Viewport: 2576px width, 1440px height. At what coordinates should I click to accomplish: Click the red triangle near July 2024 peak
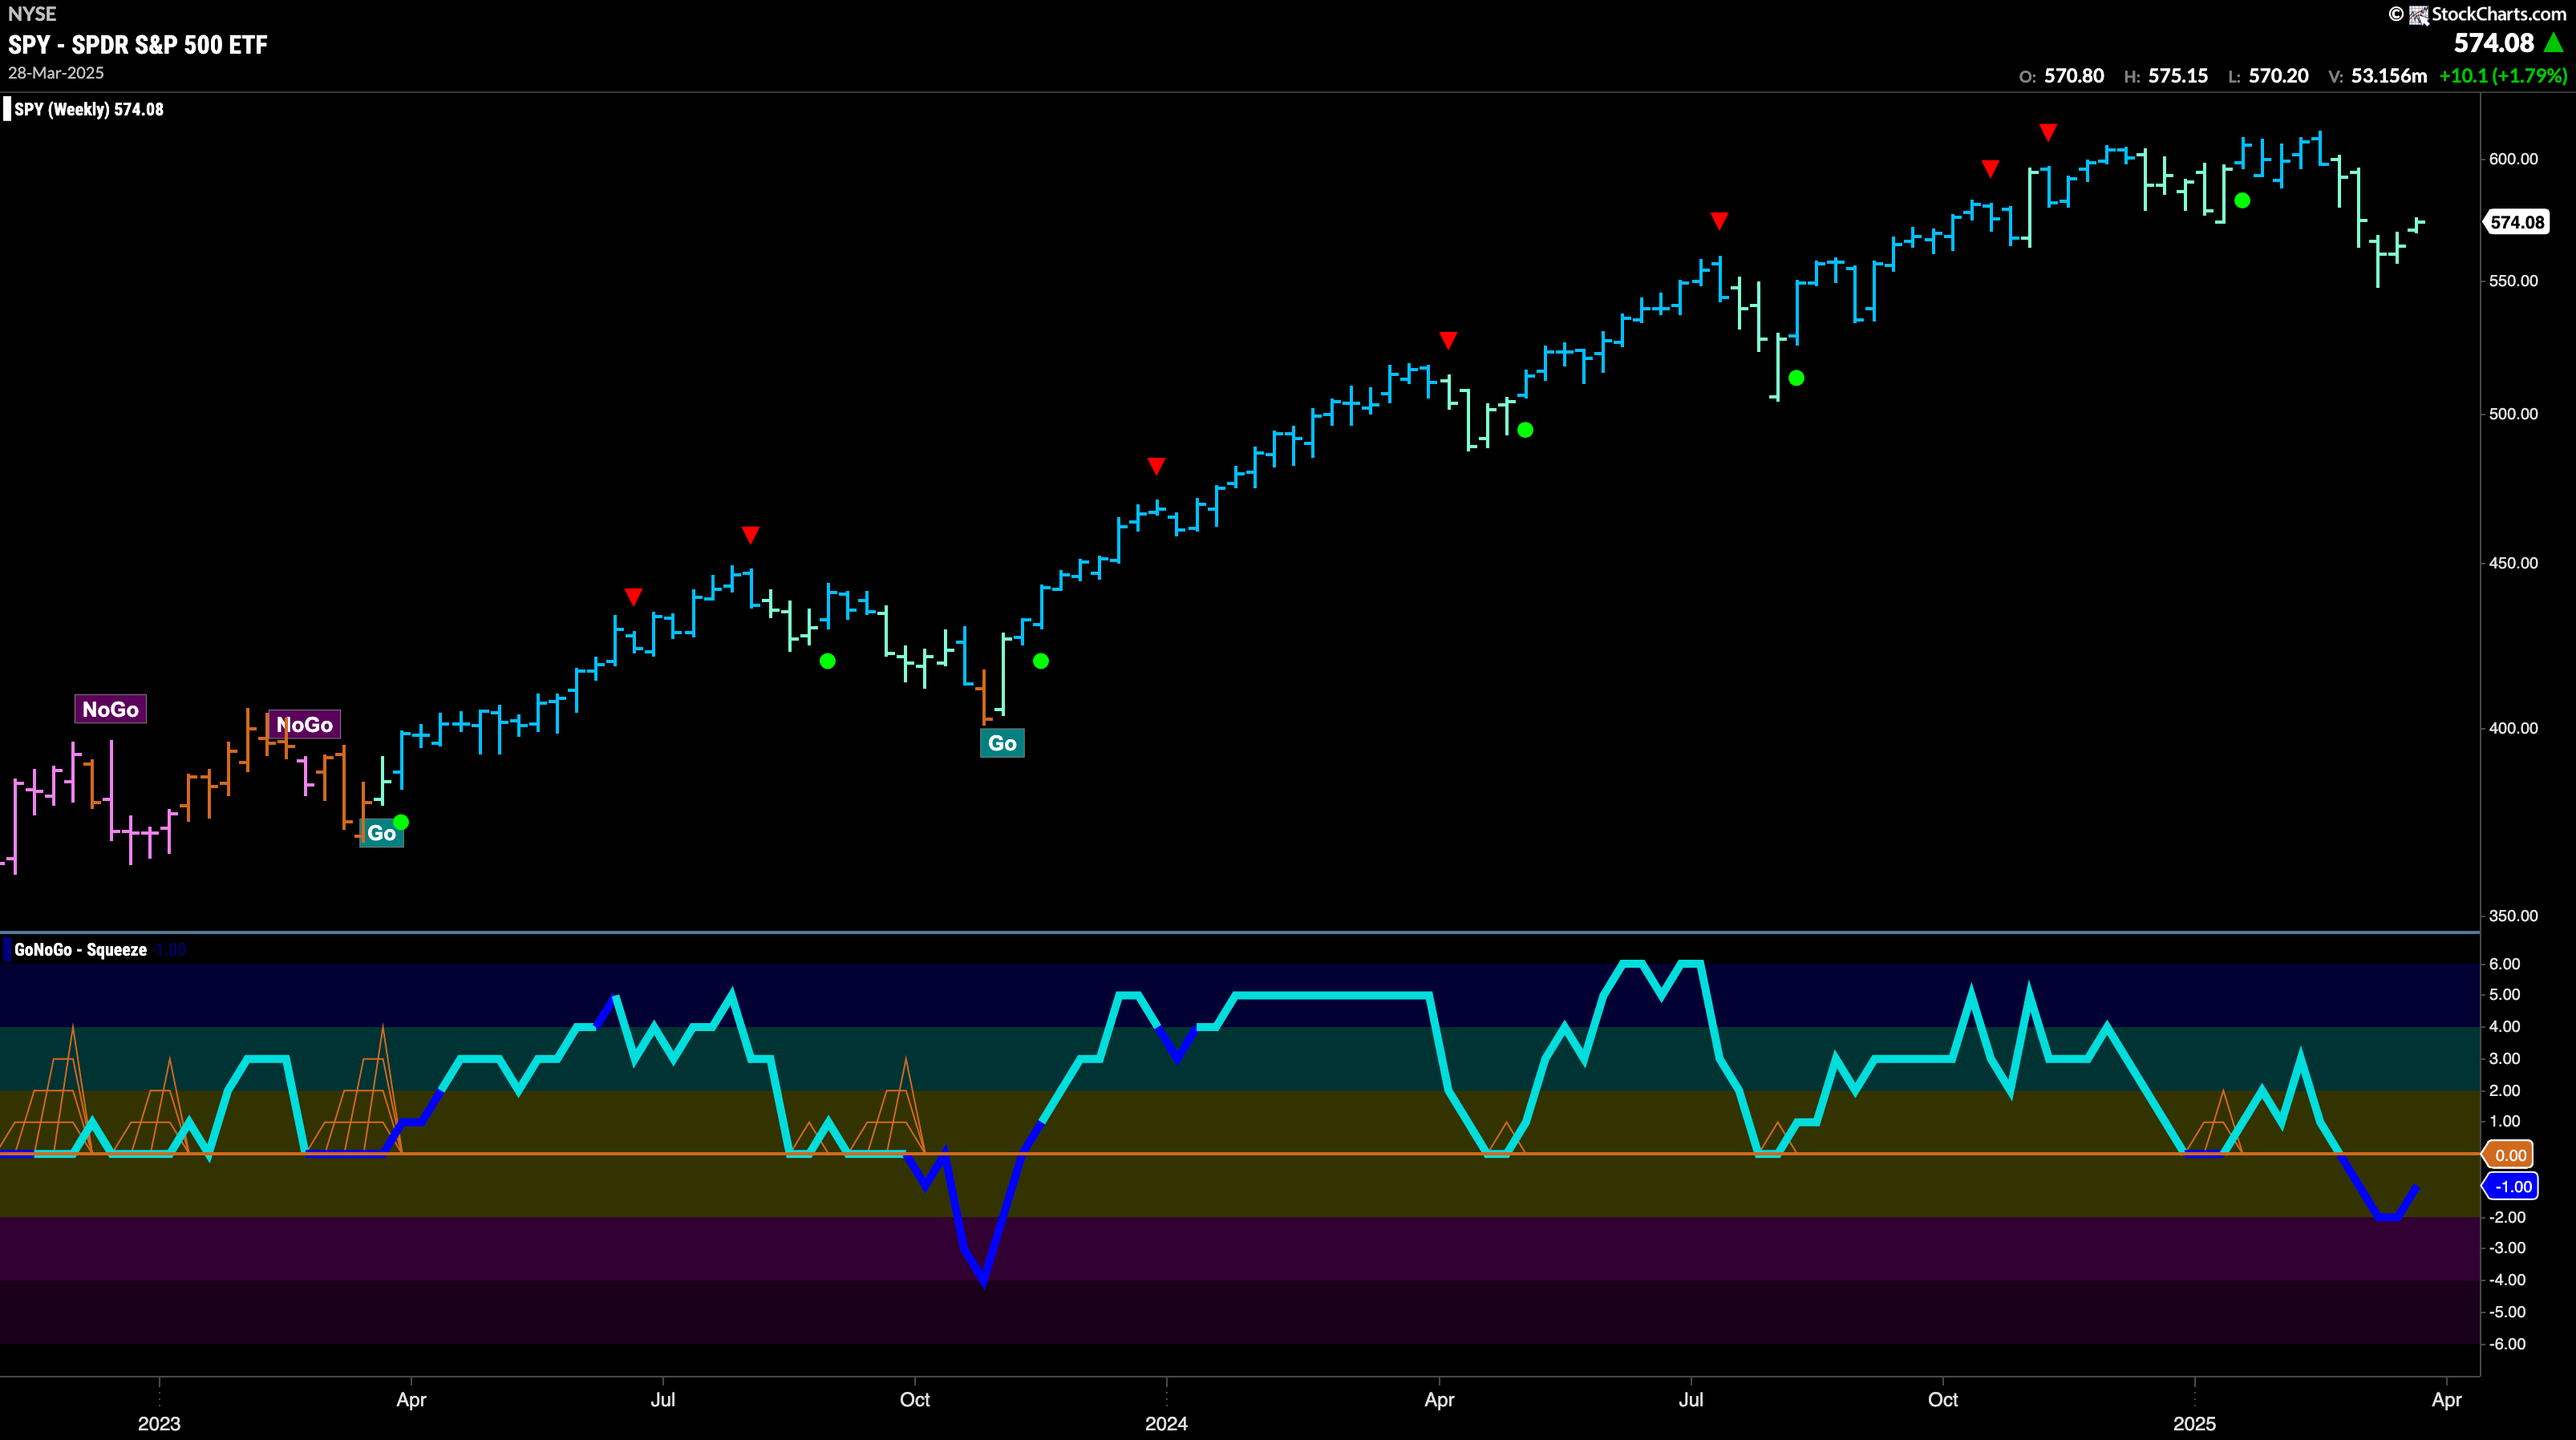point(1719,220)
